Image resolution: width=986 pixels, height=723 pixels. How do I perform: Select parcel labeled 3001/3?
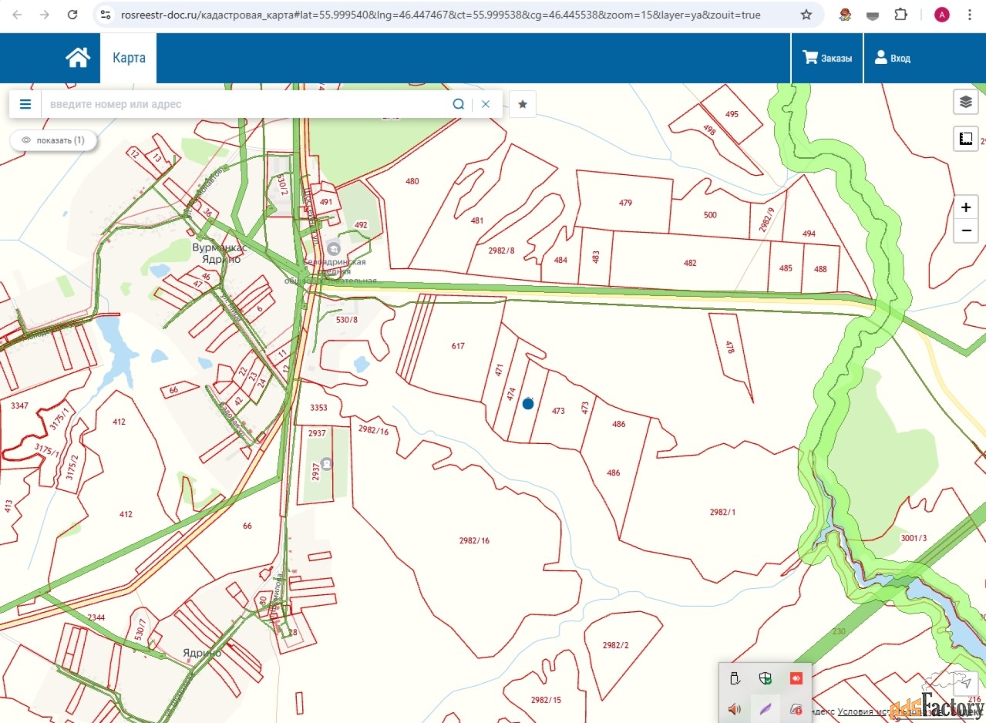(914, 539)
